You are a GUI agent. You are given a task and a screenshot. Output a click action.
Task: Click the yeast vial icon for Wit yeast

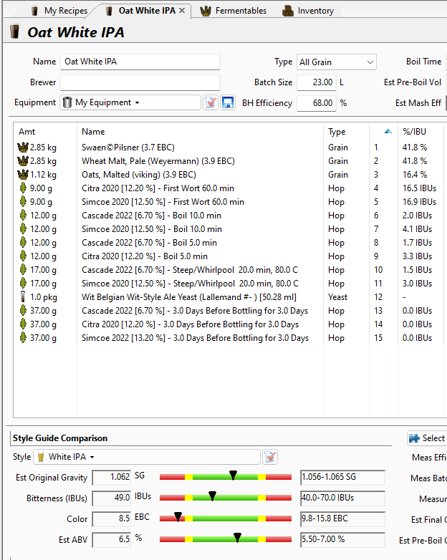pyautogui.click(x=23, y=297)
